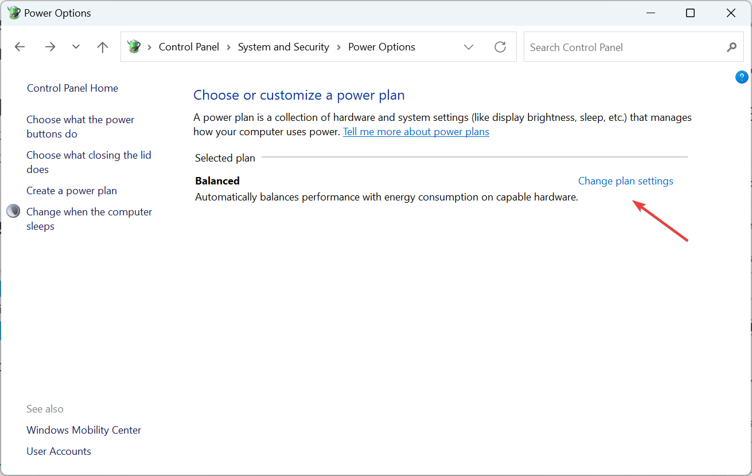Click the forward navigation arrow

pos(50,46)
